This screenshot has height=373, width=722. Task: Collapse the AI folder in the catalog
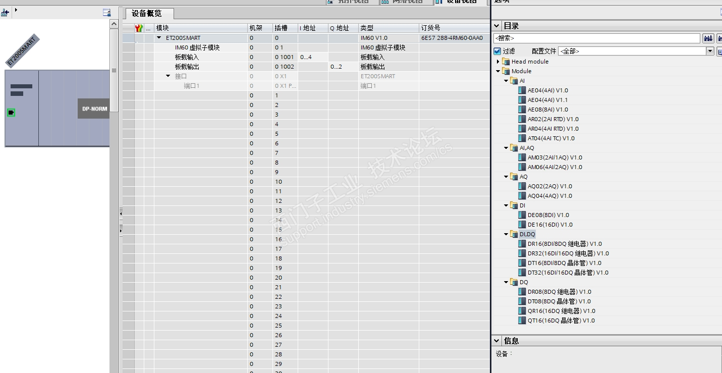[x=506, y=81]
